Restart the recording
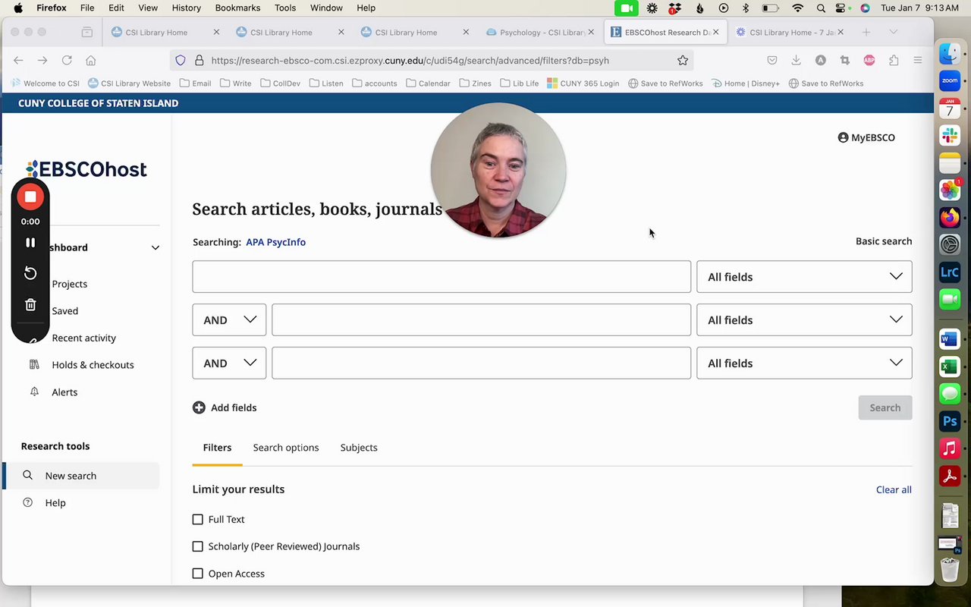The width and height of the screenshot is (971, 607). point(30,273)
